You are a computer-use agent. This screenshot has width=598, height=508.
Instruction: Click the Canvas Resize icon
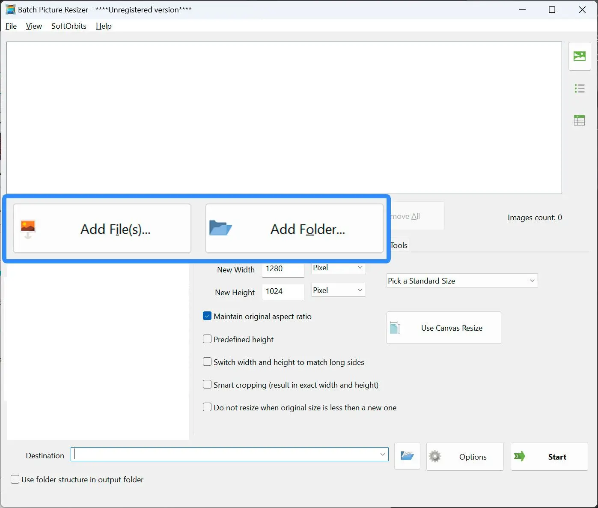click(x=395, y=328)
